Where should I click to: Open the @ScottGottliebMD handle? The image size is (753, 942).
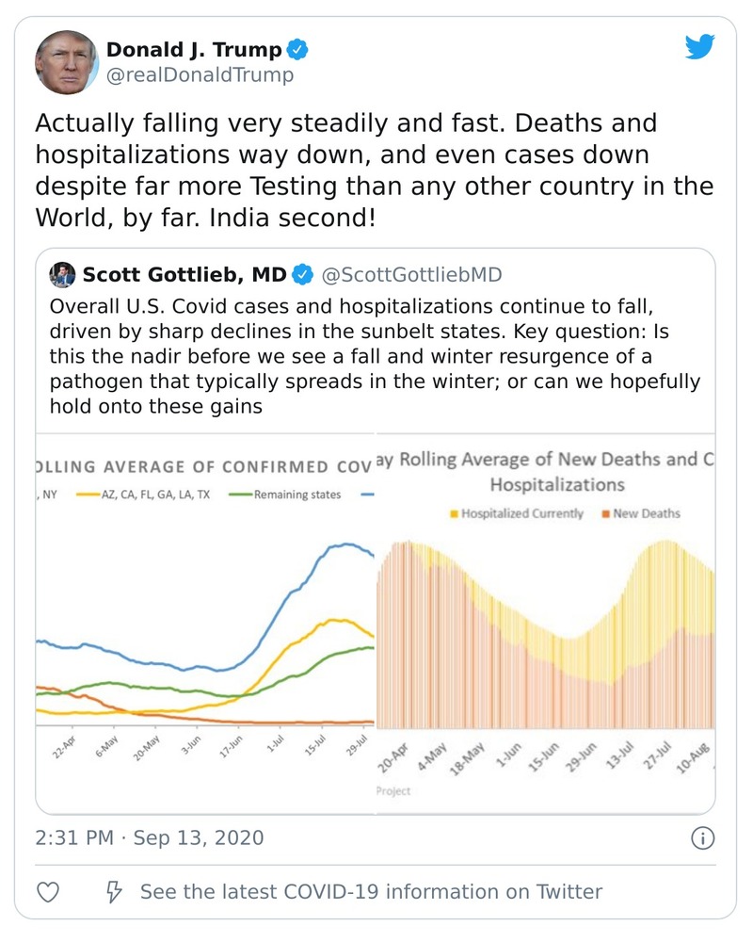412,275
